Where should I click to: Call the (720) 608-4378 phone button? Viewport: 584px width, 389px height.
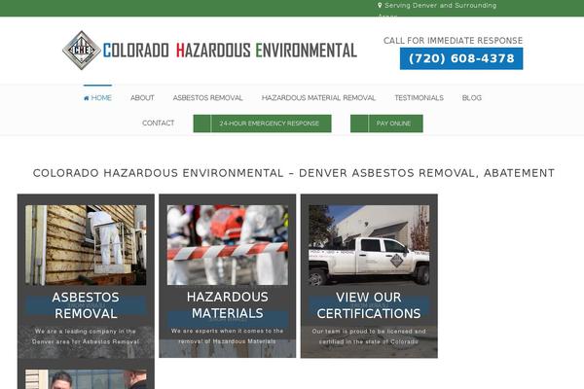461,58
